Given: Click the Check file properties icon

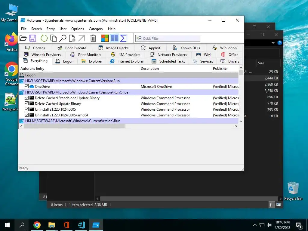Looking at the screenshot, I should (x=72, y=38).
